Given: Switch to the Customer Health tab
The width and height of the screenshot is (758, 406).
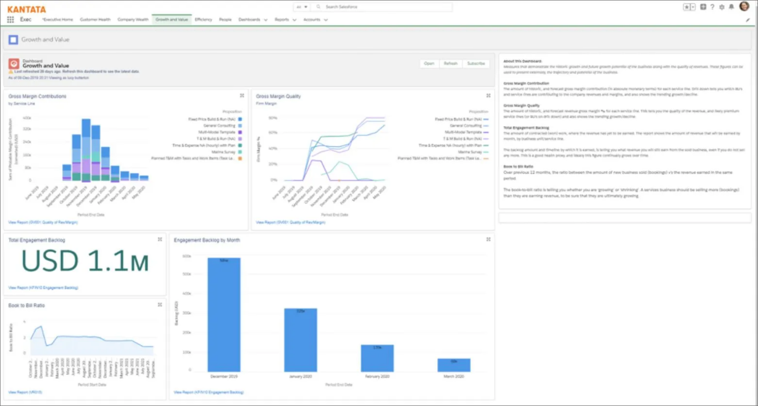Looking at the screenshot, I should (x=95, y=19).
